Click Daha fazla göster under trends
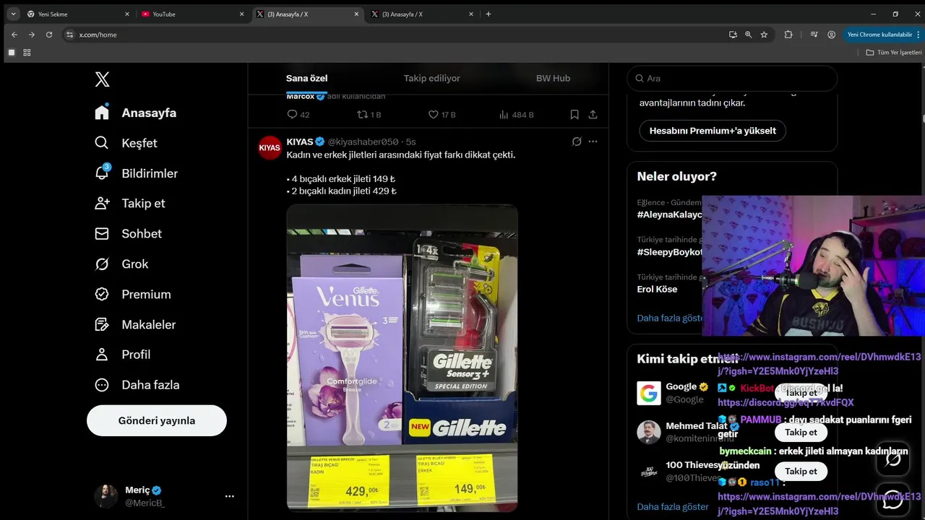 pos(670,318)
